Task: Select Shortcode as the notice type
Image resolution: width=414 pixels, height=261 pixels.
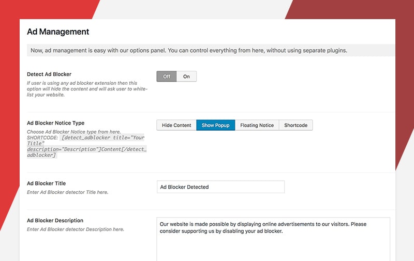Action: point(295,125)
